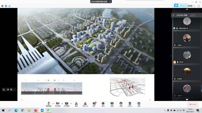202x113 pixels.
Task: Turn on camera with 开启视频
Action: point(57,104)
